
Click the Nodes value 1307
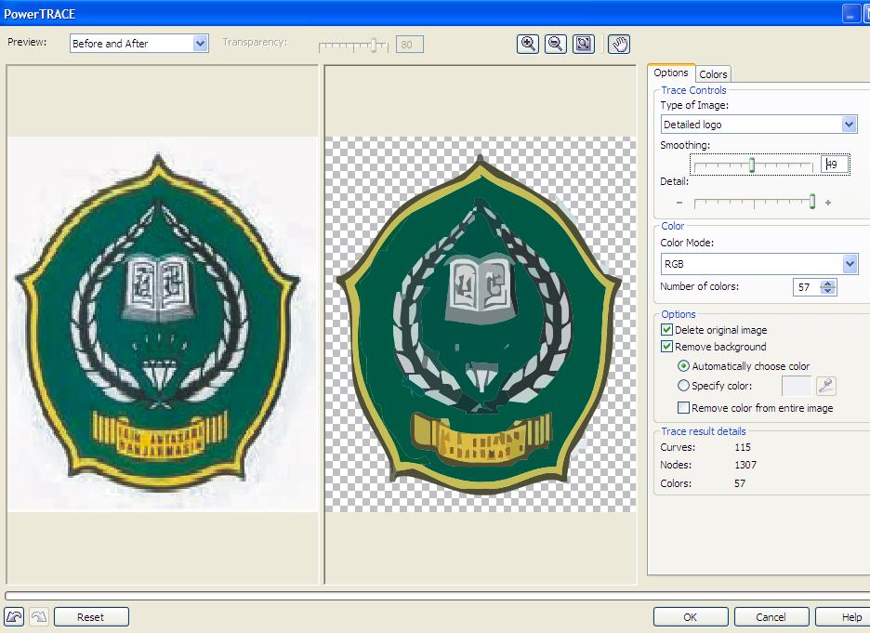745,465
